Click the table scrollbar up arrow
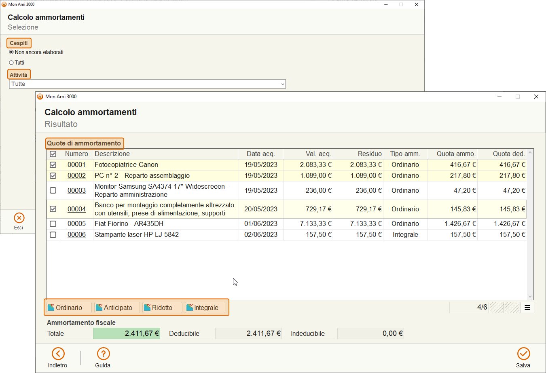 (x=530, y=153)
